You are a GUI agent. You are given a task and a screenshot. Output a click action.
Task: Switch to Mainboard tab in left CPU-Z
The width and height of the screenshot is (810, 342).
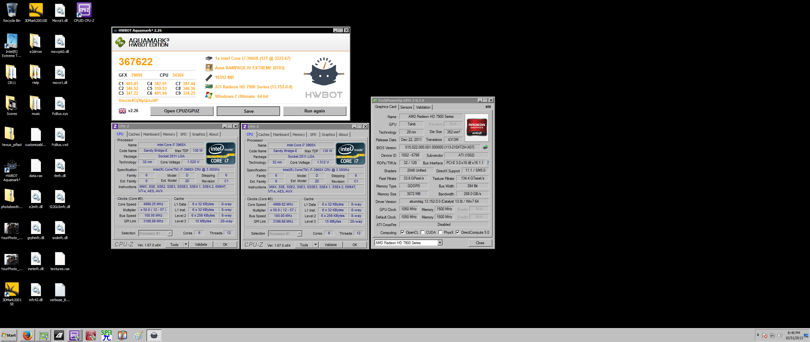(x=151, y=134)
